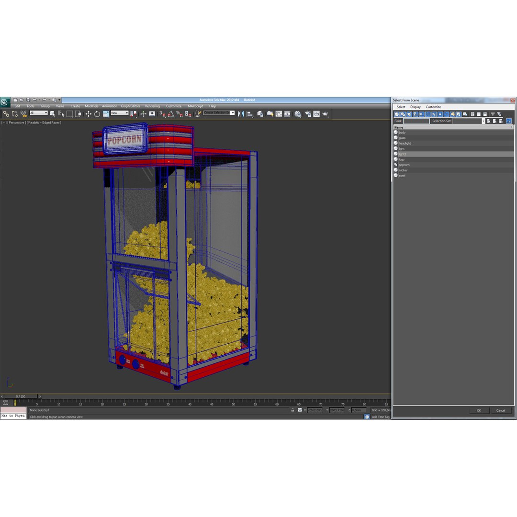Click the time slider at frame 0/100

tap(21, 396)
